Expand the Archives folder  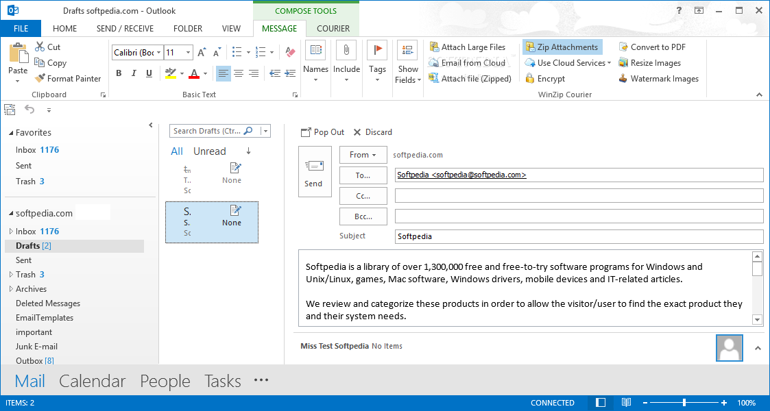pyautogui.click(x=11, y=289)
